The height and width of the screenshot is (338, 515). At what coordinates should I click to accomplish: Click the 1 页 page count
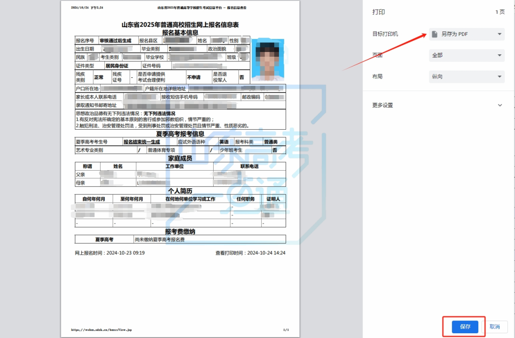pos(500,12)
